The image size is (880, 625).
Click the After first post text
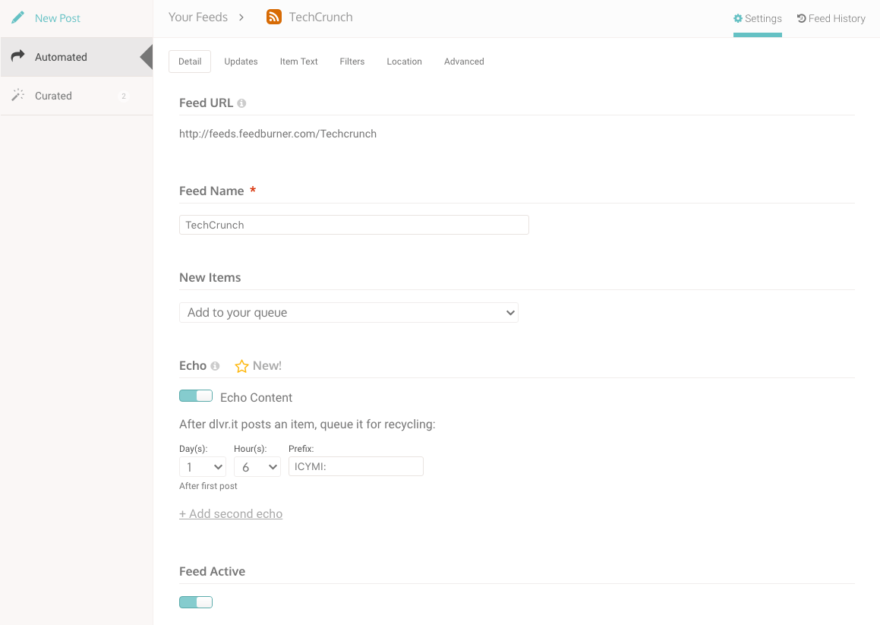pyautogui.click(x=208, y=486)
